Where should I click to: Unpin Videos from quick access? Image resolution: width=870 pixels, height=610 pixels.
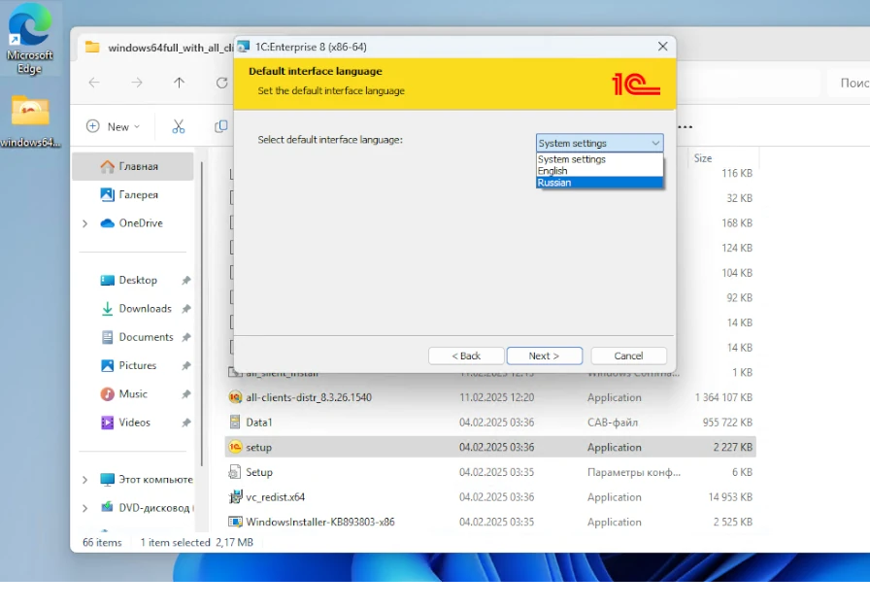[186, 423]
